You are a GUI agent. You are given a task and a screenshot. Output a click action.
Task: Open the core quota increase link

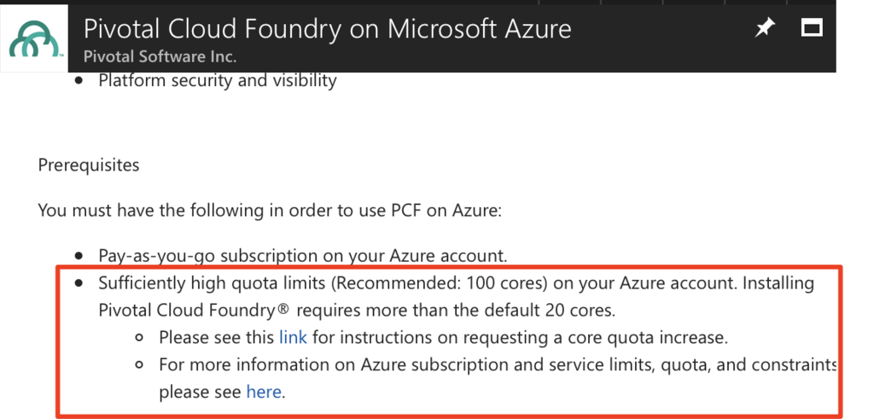293,337
